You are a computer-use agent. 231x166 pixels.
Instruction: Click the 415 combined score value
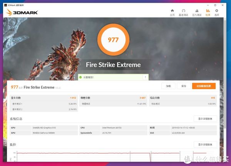point(213,98)
